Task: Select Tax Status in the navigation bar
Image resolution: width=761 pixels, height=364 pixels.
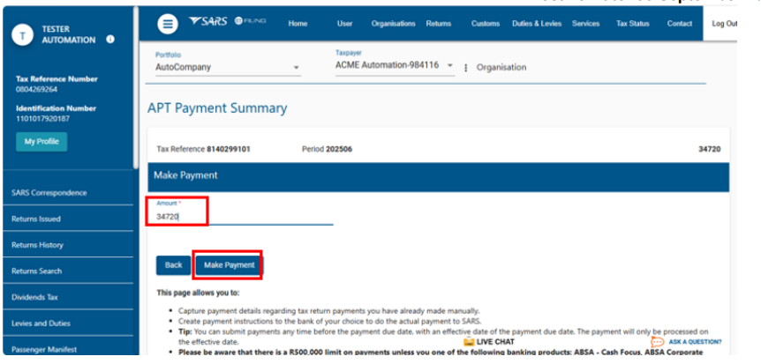Action: point(632,24)
